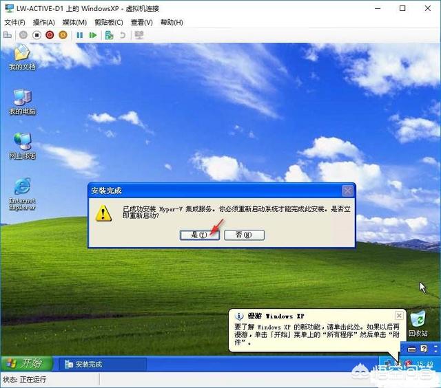The image size is (441, 388).
Task: Open the 文件(F) menu
Action: (x=14, y=22)
